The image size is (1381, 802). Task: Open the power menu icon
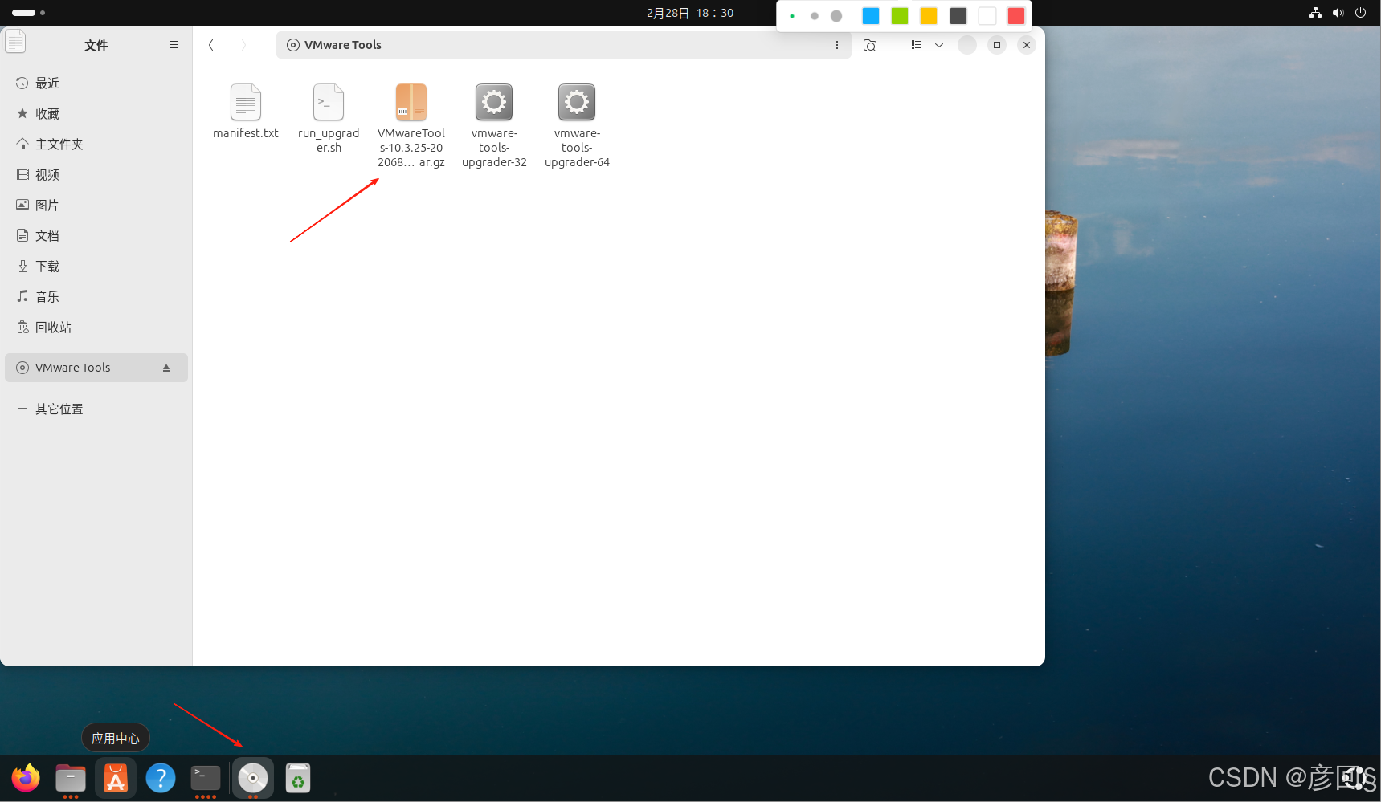1360,13
